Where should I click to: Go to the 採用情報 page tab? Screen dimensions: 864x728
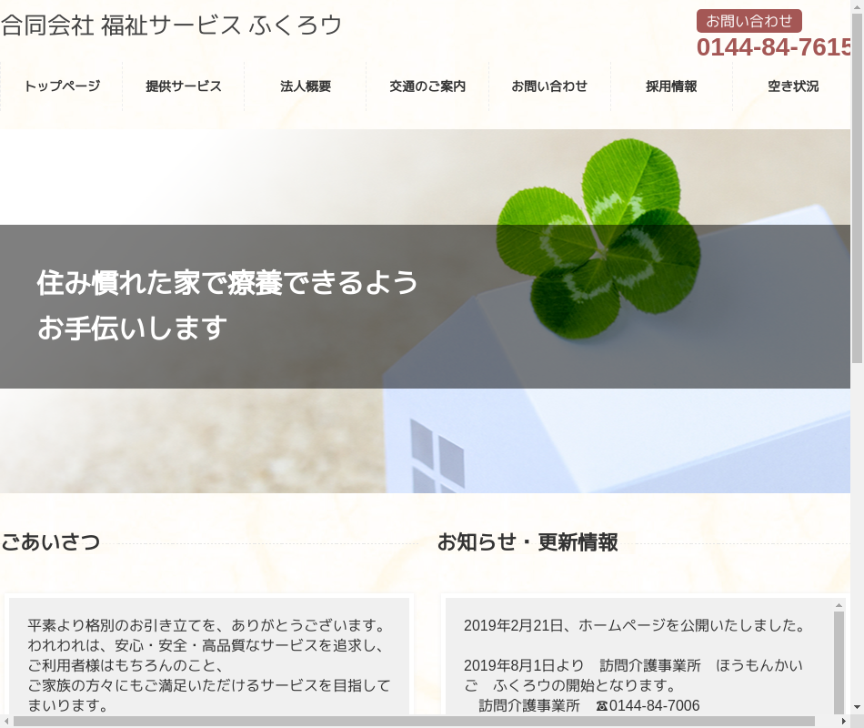pos(671,86)
